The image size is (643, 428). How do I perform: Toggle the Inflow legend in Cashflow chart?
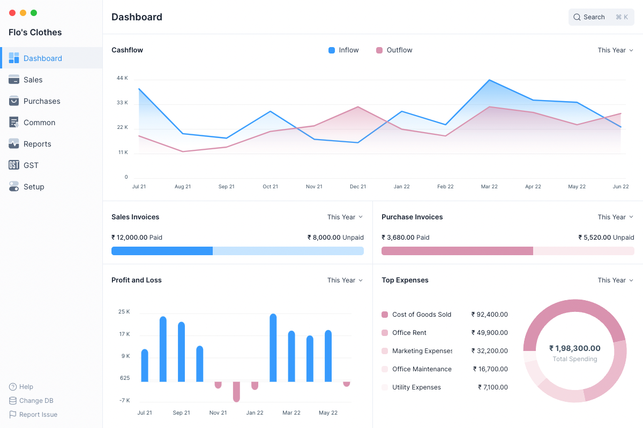(343, 50)
